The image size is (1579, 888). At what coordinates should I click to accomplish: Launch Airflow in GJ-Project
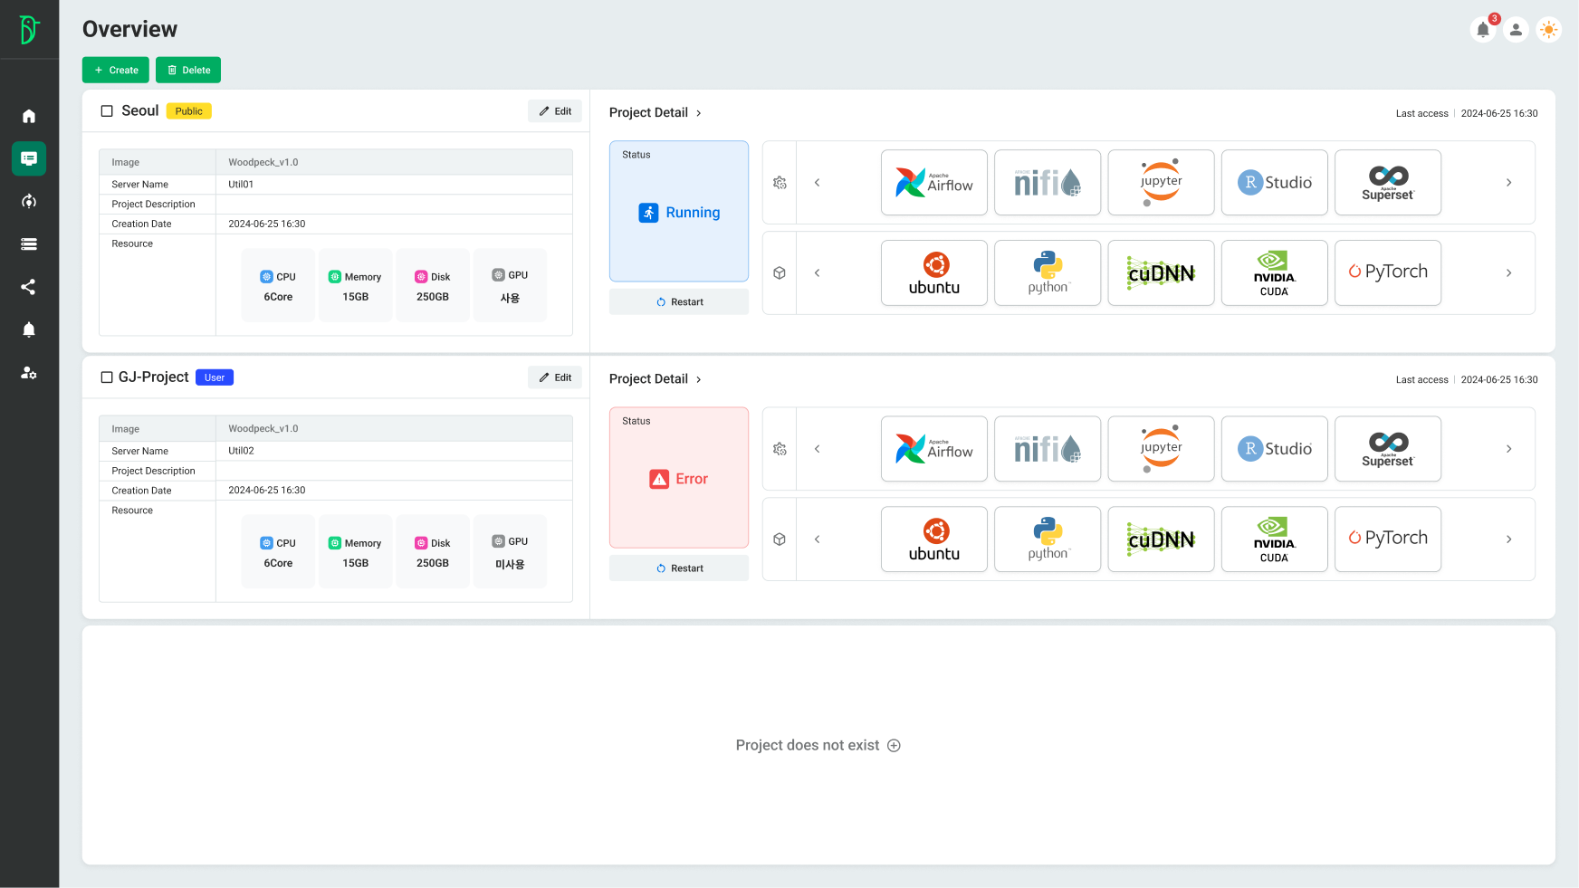[x=934, y=449]
